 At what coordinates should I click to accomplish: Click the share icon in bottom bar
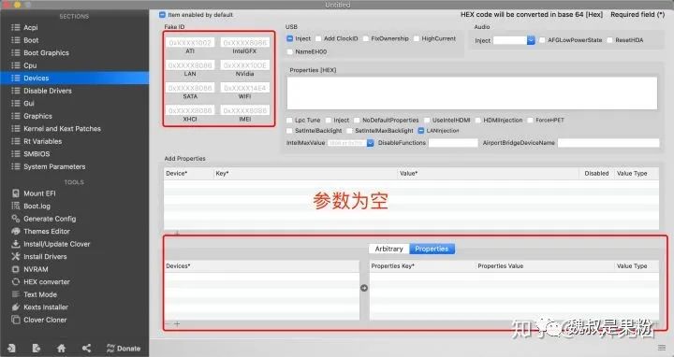[x=86, y=348]
